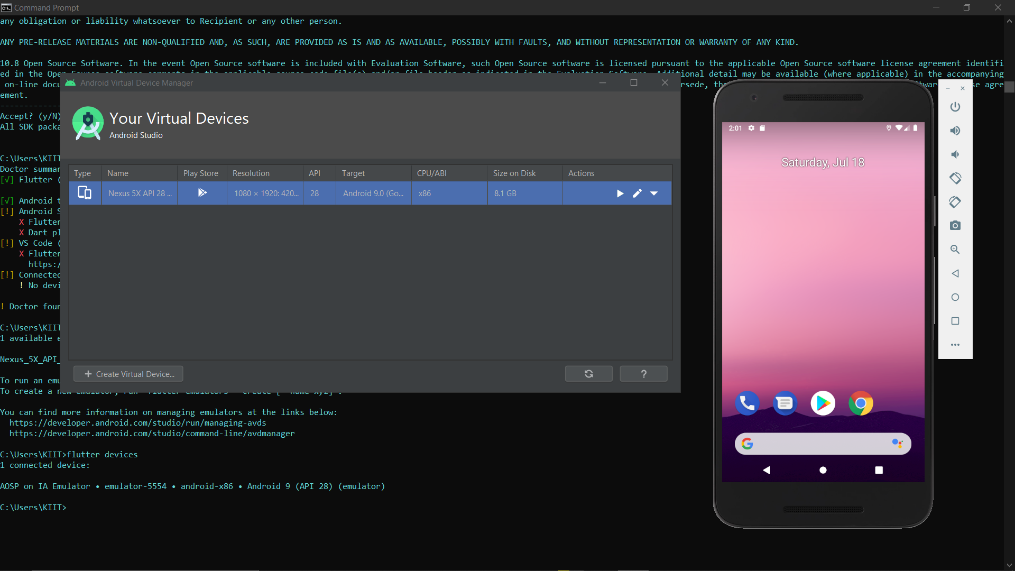This screenshot has width=1015, height=571.
Task: Decrease emulator volume
Action: (955, 154)
